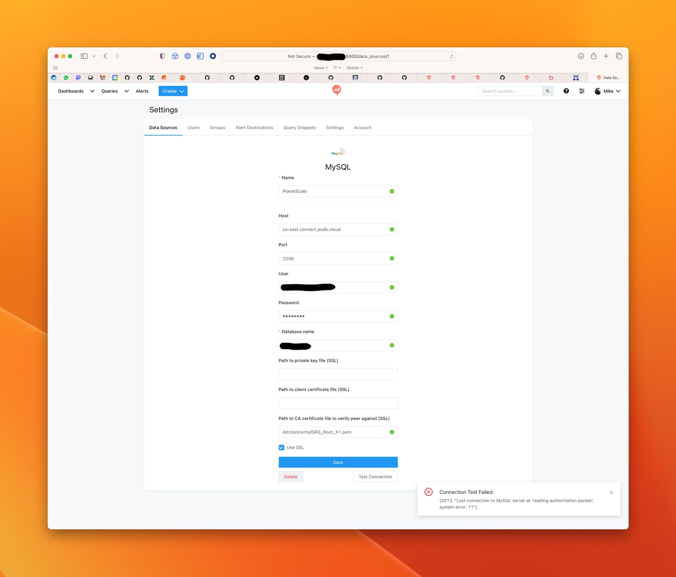Image resolution: width=676 pixels, height=577 pixels.
Task: Click the Name field containing PlanetScale
Action: click(x=338, y=192)
